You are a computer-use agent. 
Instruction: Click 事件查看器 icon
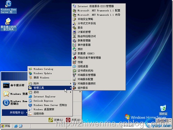tap(74, 45)
